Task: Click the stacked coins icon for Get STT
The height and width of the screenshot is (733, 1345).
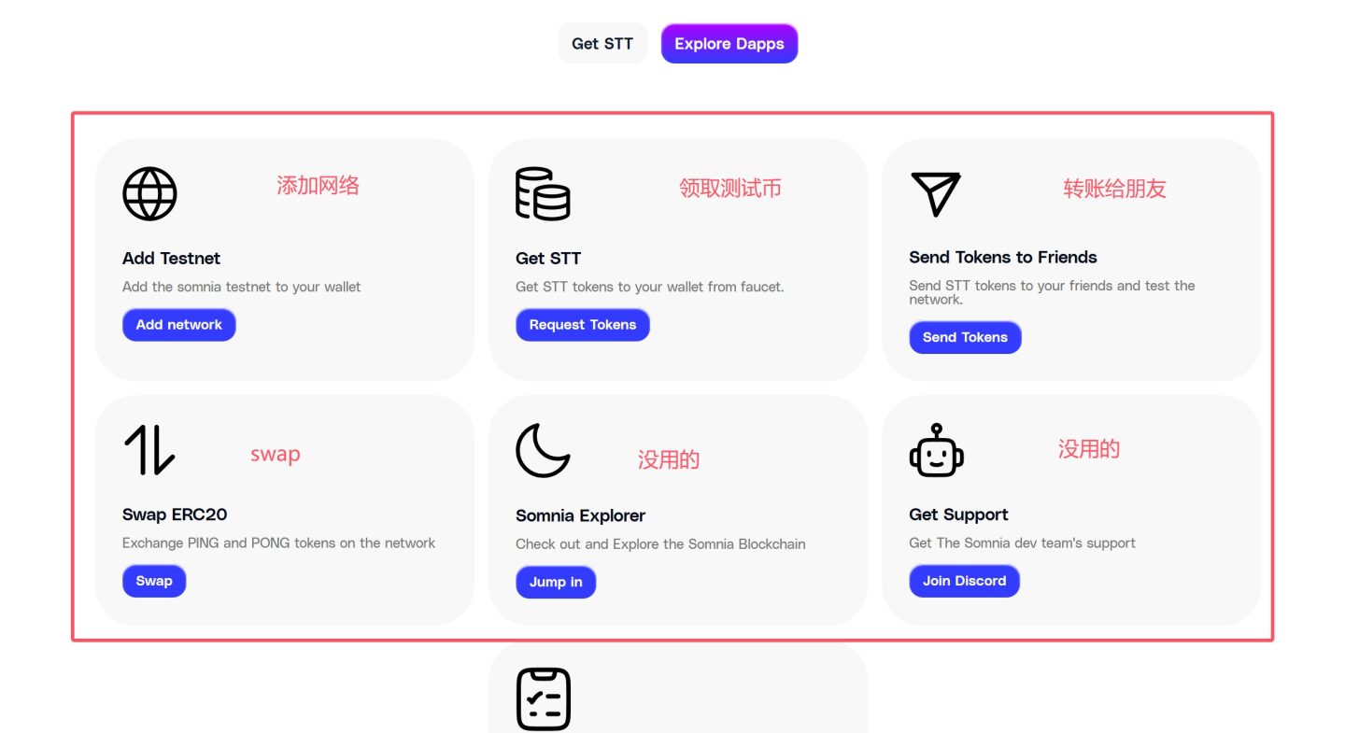Action: [x=543, y=193]
